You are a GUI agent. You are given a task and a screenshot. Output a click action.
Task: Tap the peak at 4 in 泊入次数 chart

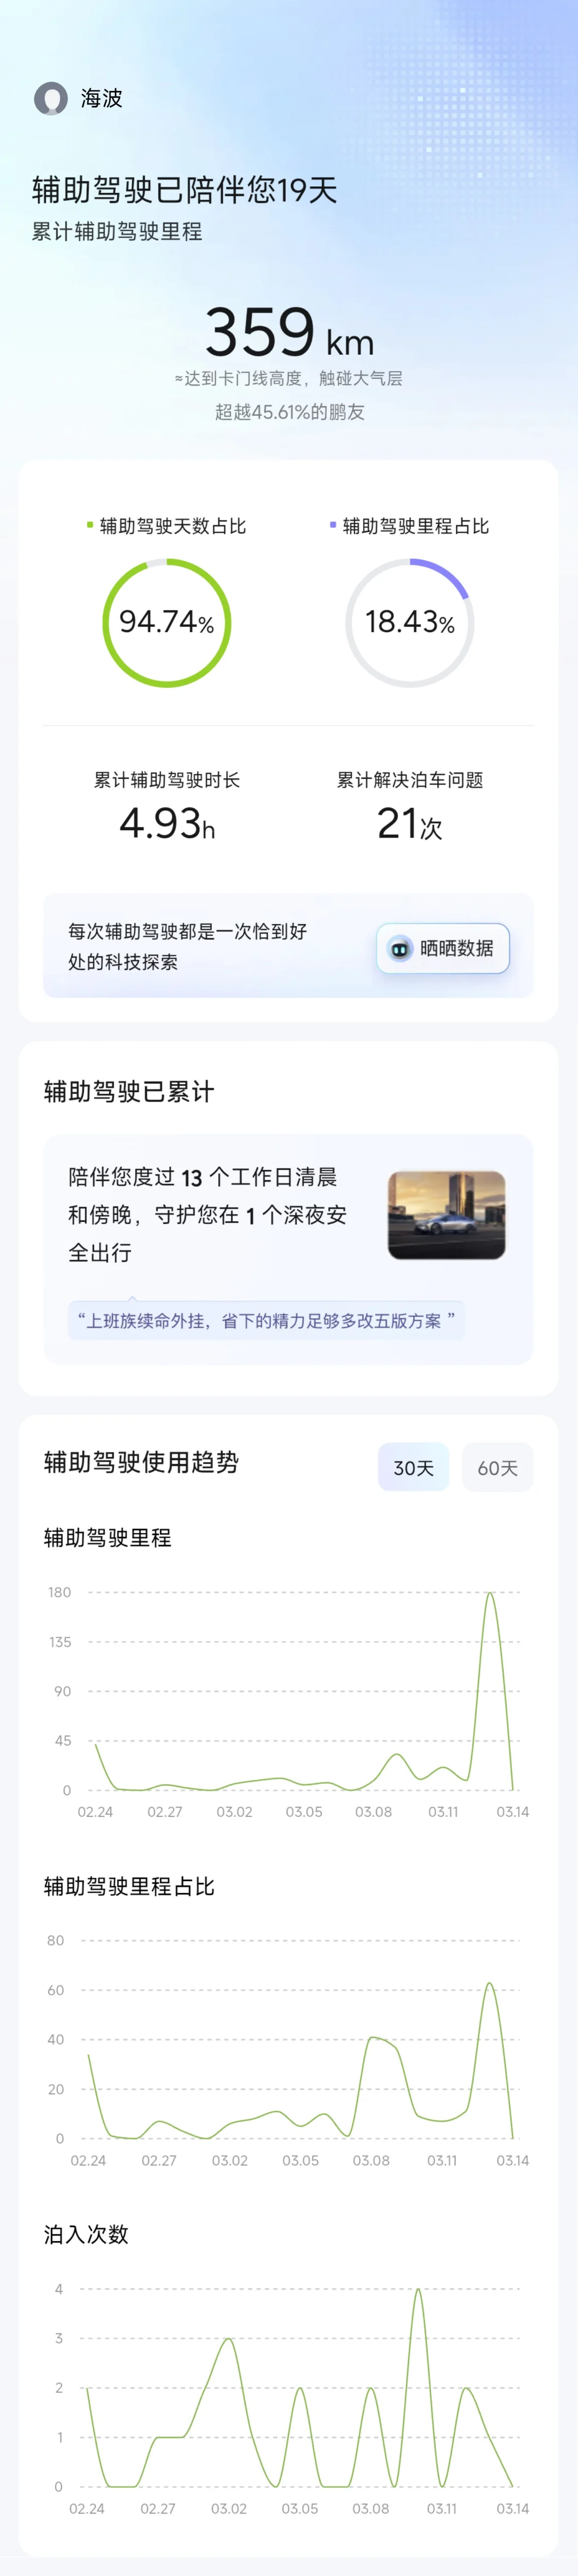[x=418, y=2289]
